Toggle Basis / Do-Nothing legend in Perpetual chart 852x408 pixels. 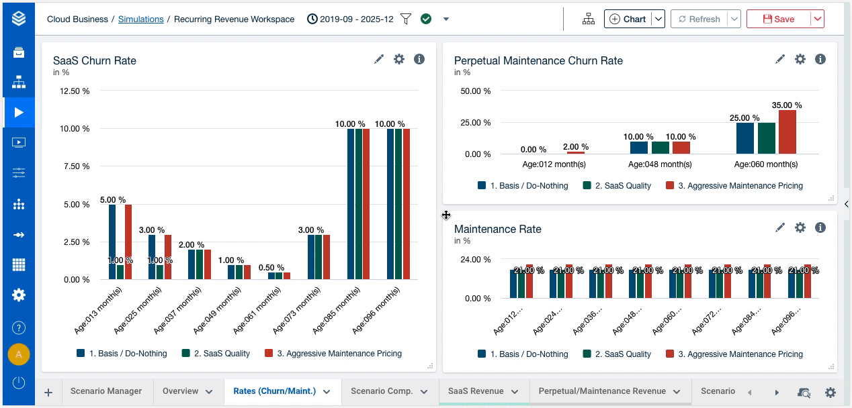(x=523, y=185)
